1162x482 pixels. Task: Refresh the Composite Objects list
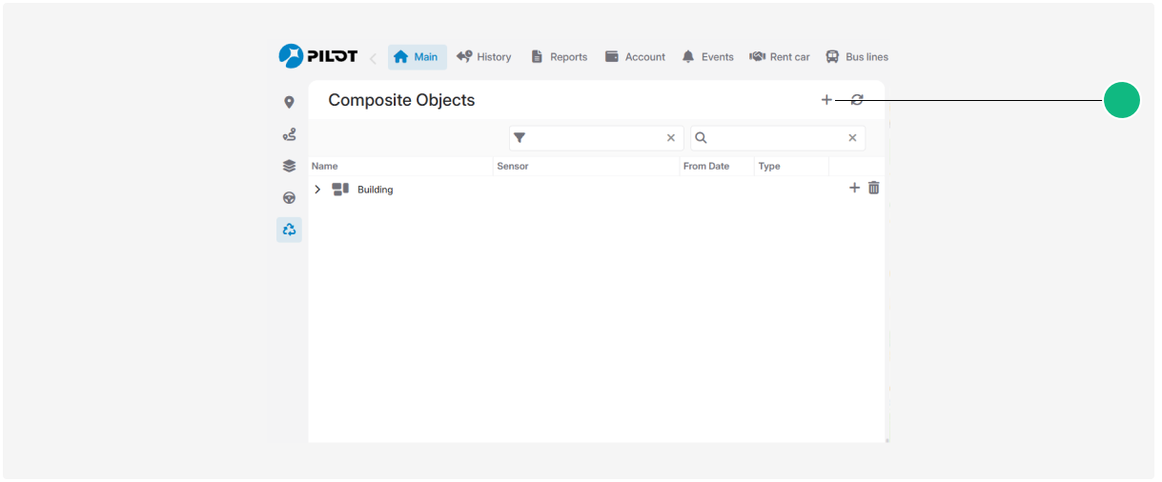857,100
